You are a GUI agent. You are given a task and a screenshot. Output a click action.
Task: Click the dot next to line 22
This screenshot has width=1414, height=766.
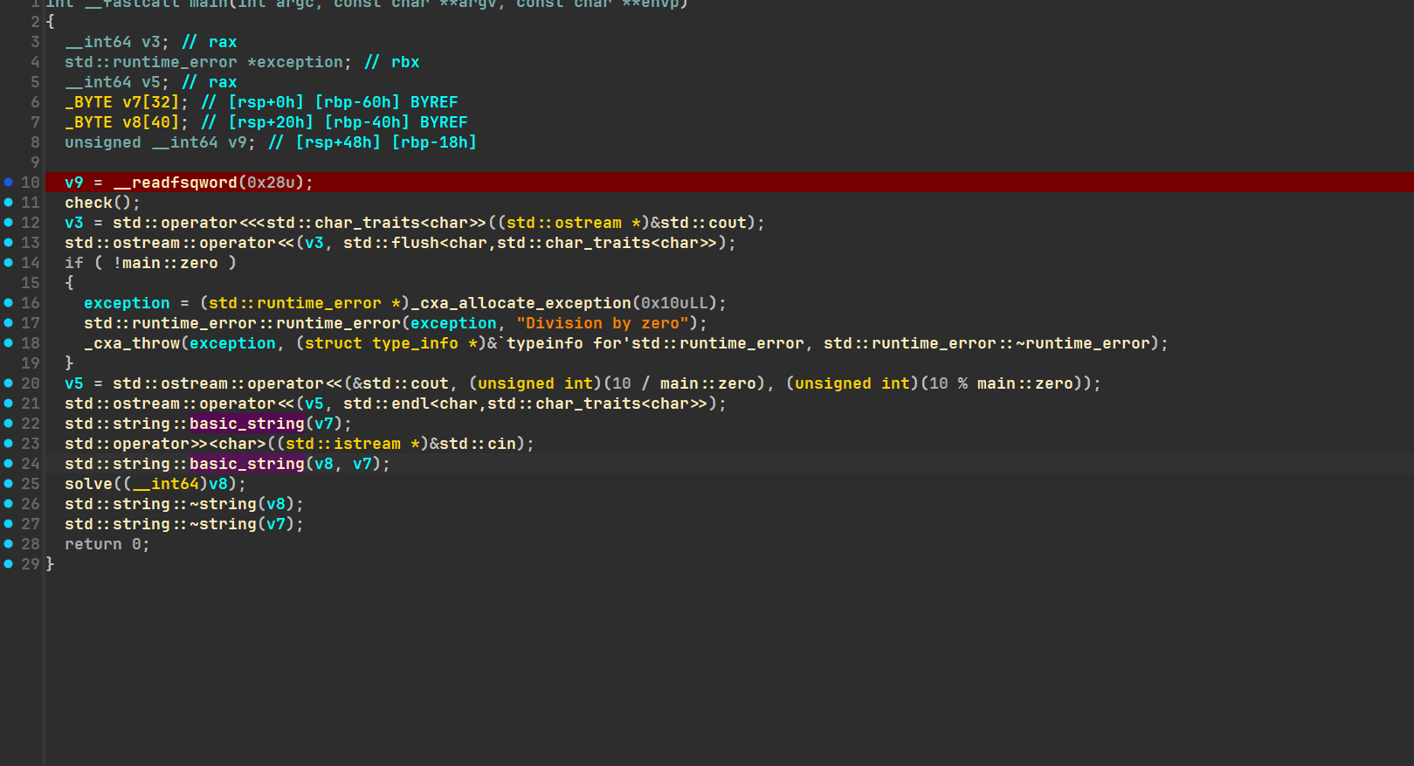point(8,424)
